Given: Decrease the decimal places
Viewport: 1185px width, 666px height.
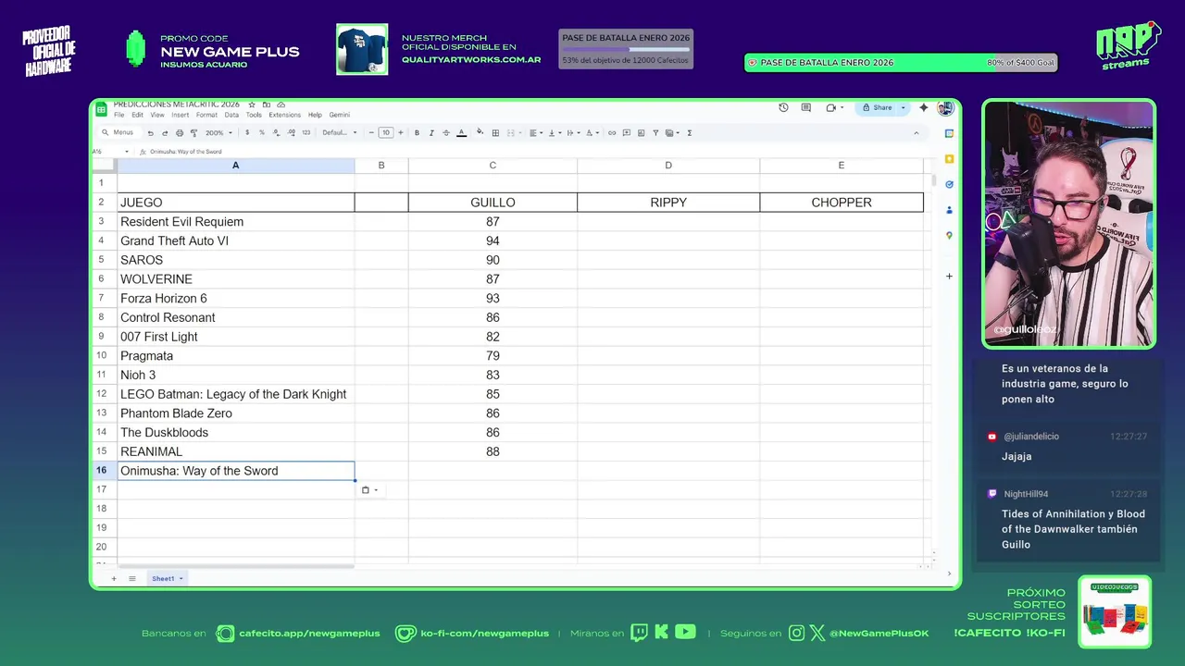Looking at the screenshot, I should click(x=276, y=132).
